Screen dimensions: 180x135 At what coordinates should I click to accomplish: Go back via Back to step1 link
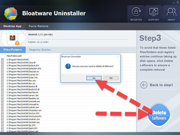point(161,85)
